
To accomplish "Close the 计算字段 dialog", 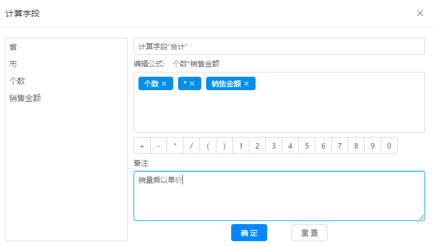I will tap(420, 13).
